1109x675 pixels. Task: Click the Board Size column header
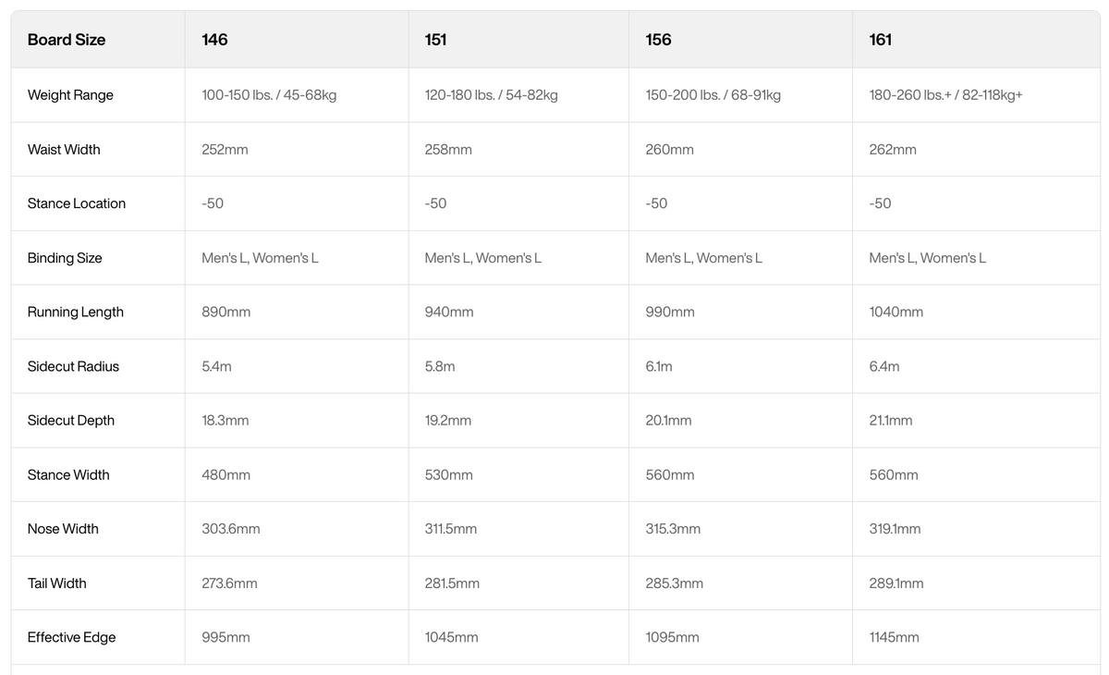point(67,40)
